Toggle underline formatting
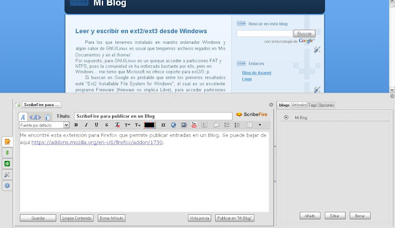Viewport: 395px width, 228px height. tap(96, 125)
